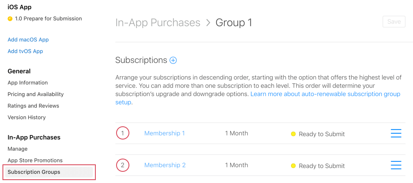
Task: View Ratings and Reviews
Action: click(33, 106)
